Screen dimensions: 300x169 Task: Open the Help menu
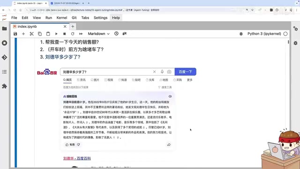(x=116, y=18)
